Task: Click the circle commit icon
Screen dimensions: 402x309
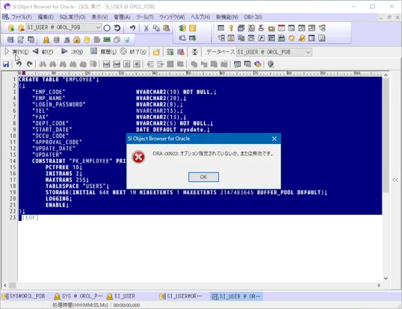Action: point(107,28)
